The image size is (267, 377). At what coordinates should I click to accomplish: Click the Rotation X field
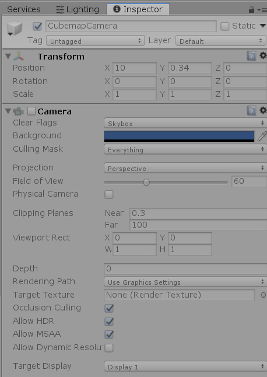[x=135, y=81]
